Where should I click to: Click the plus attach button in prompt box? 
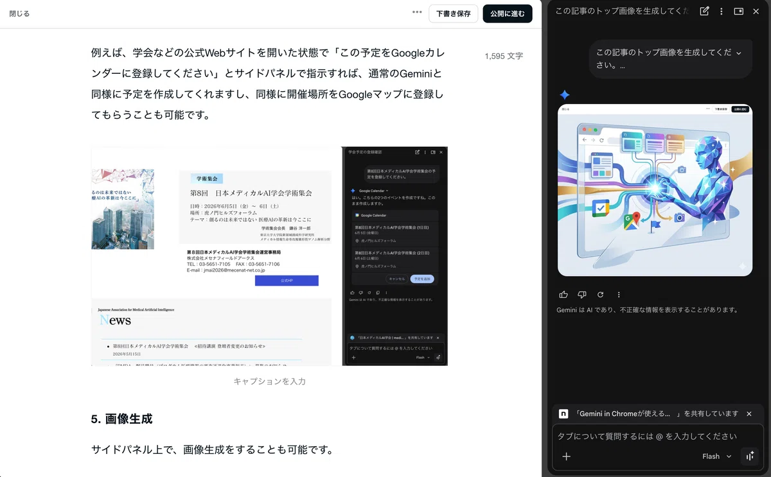(566, 456)
